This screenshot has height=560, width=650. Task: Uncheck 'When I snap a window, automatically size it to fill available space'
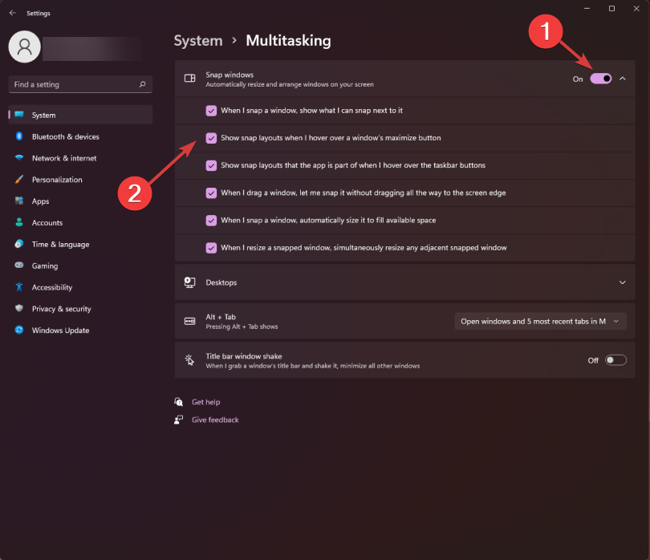[x=211, y=220]
